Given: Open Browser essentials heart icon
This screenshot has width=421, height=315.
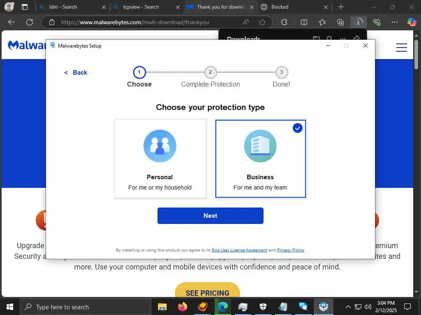Looking at the screenshot, I should point(377,22).
